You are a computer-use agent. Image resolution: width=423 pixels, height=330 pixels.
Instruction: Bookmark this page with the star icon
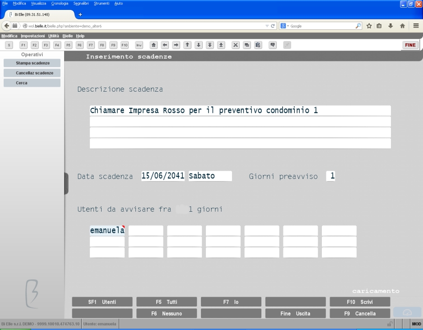pos(369,26)
